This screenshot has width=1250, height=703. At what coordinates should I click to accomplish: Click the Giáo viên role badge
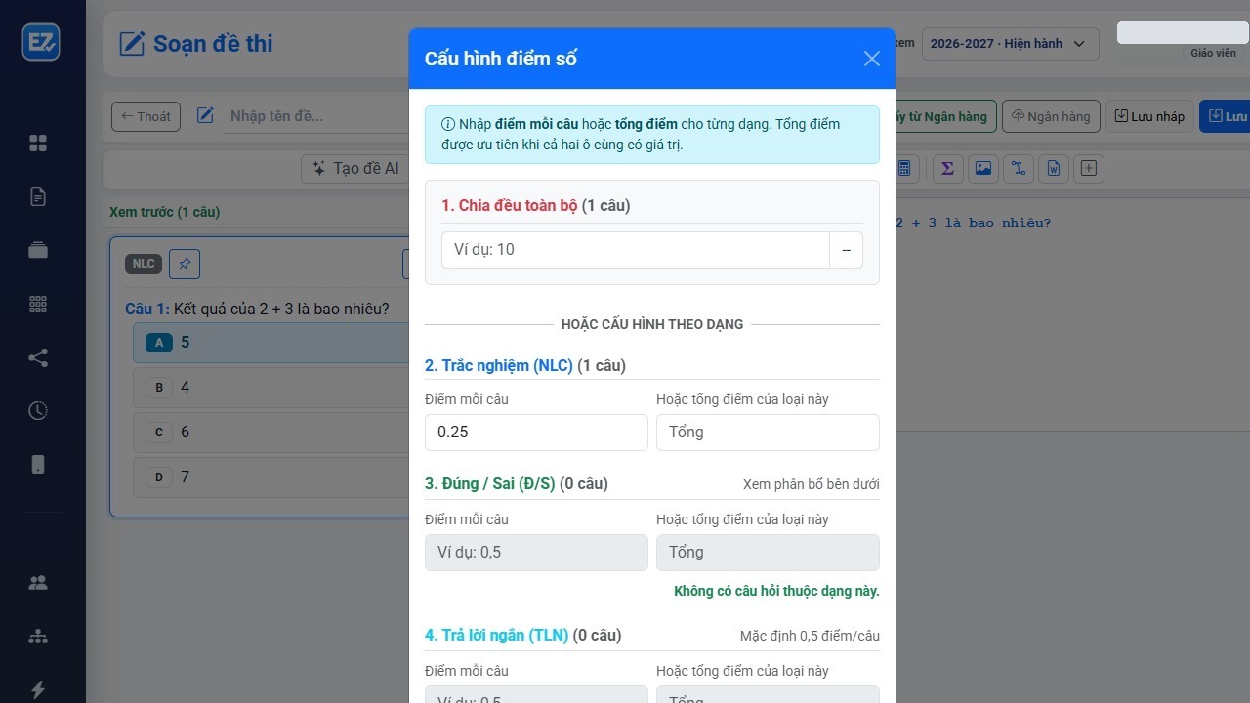click(x=1213, y=53)
